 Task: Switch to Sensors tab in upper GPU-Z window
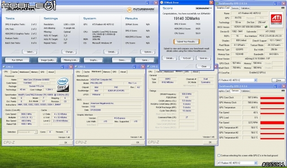click(235, 8)
